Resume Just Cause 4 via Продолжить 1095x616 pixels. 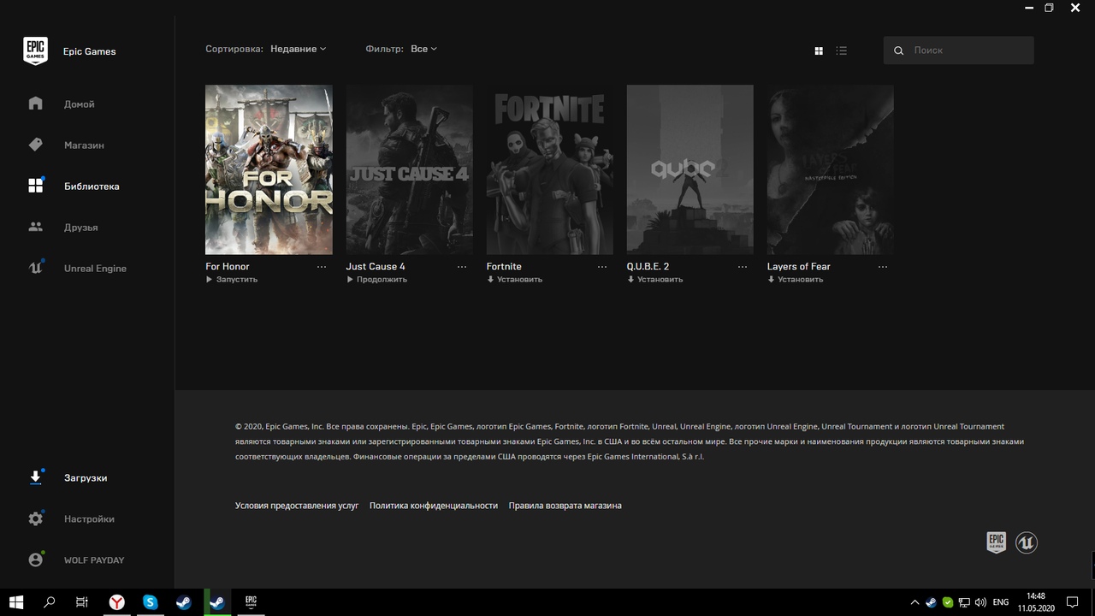tap(376, 280)
